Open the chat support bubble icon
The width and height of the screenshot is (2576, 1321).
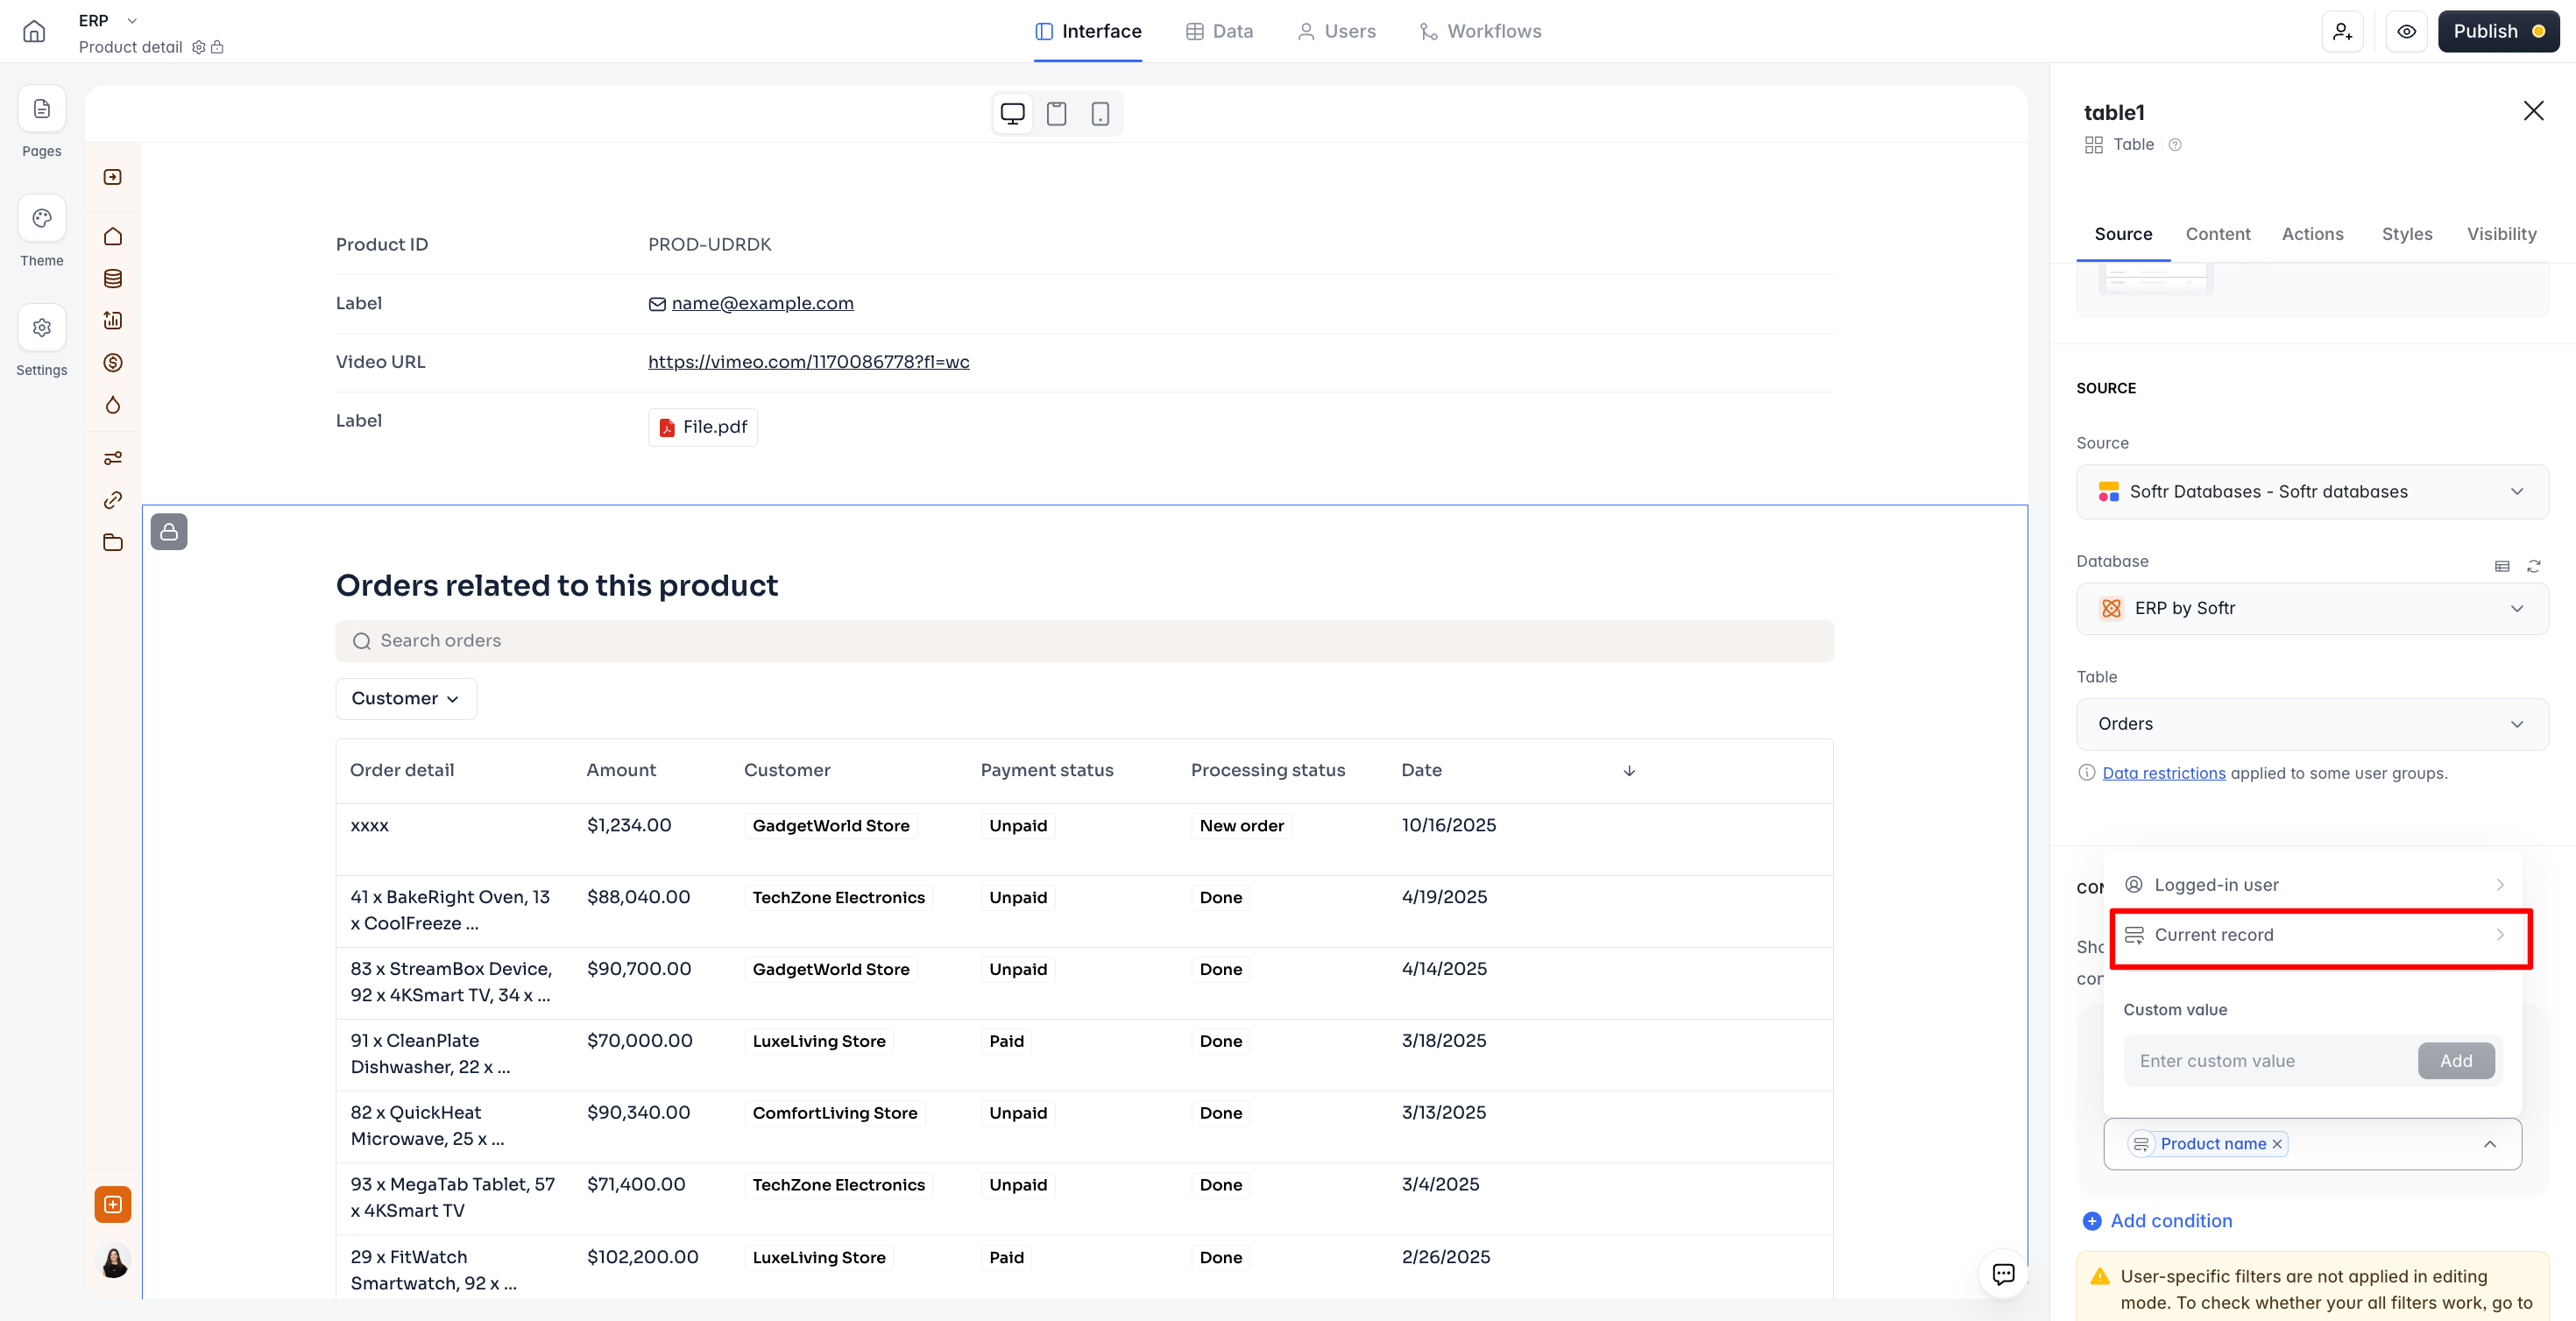2003,1273
